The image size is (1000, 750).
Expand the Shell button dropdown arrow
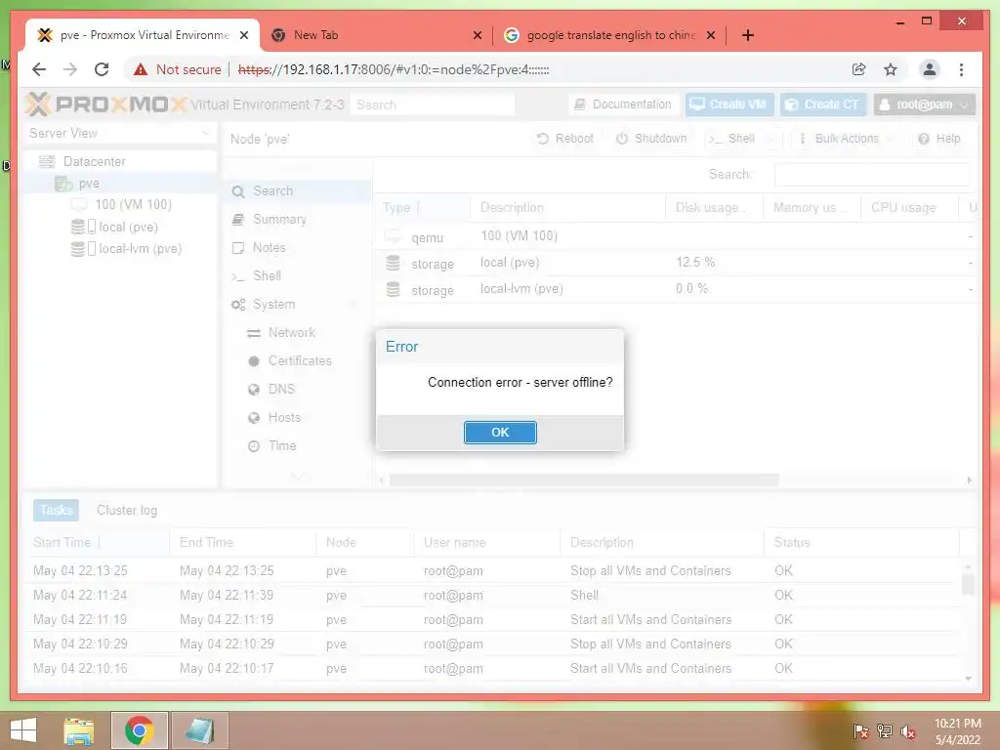771,139
